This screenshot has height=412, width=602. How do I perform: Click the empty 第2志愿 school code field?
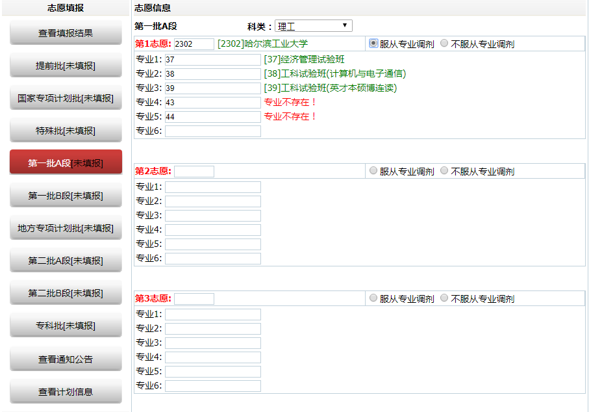point(194,172)
